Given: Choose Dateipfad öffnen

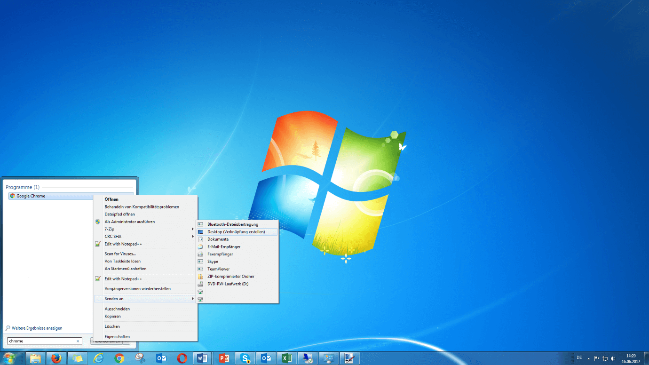Looking at the screenshot, I should click(145, 214).
